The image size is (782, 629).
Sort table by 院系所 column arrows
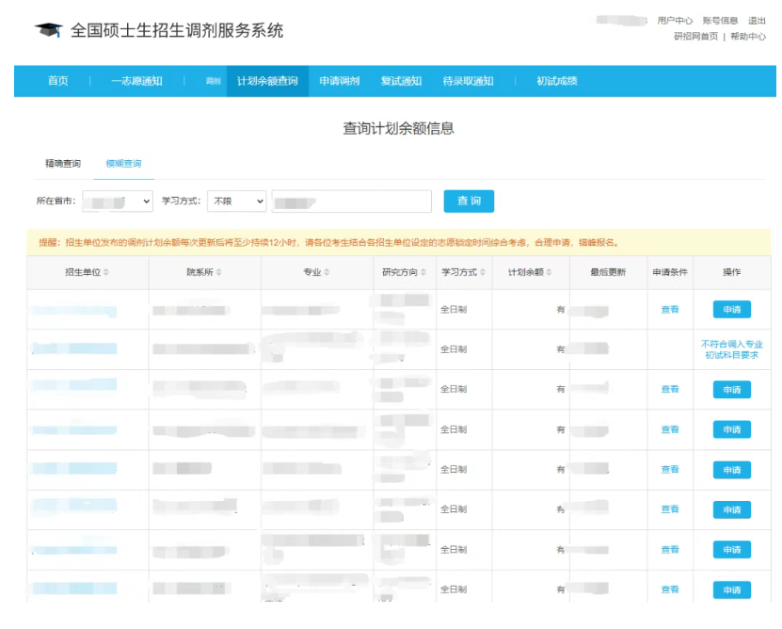tap(219, 273)
